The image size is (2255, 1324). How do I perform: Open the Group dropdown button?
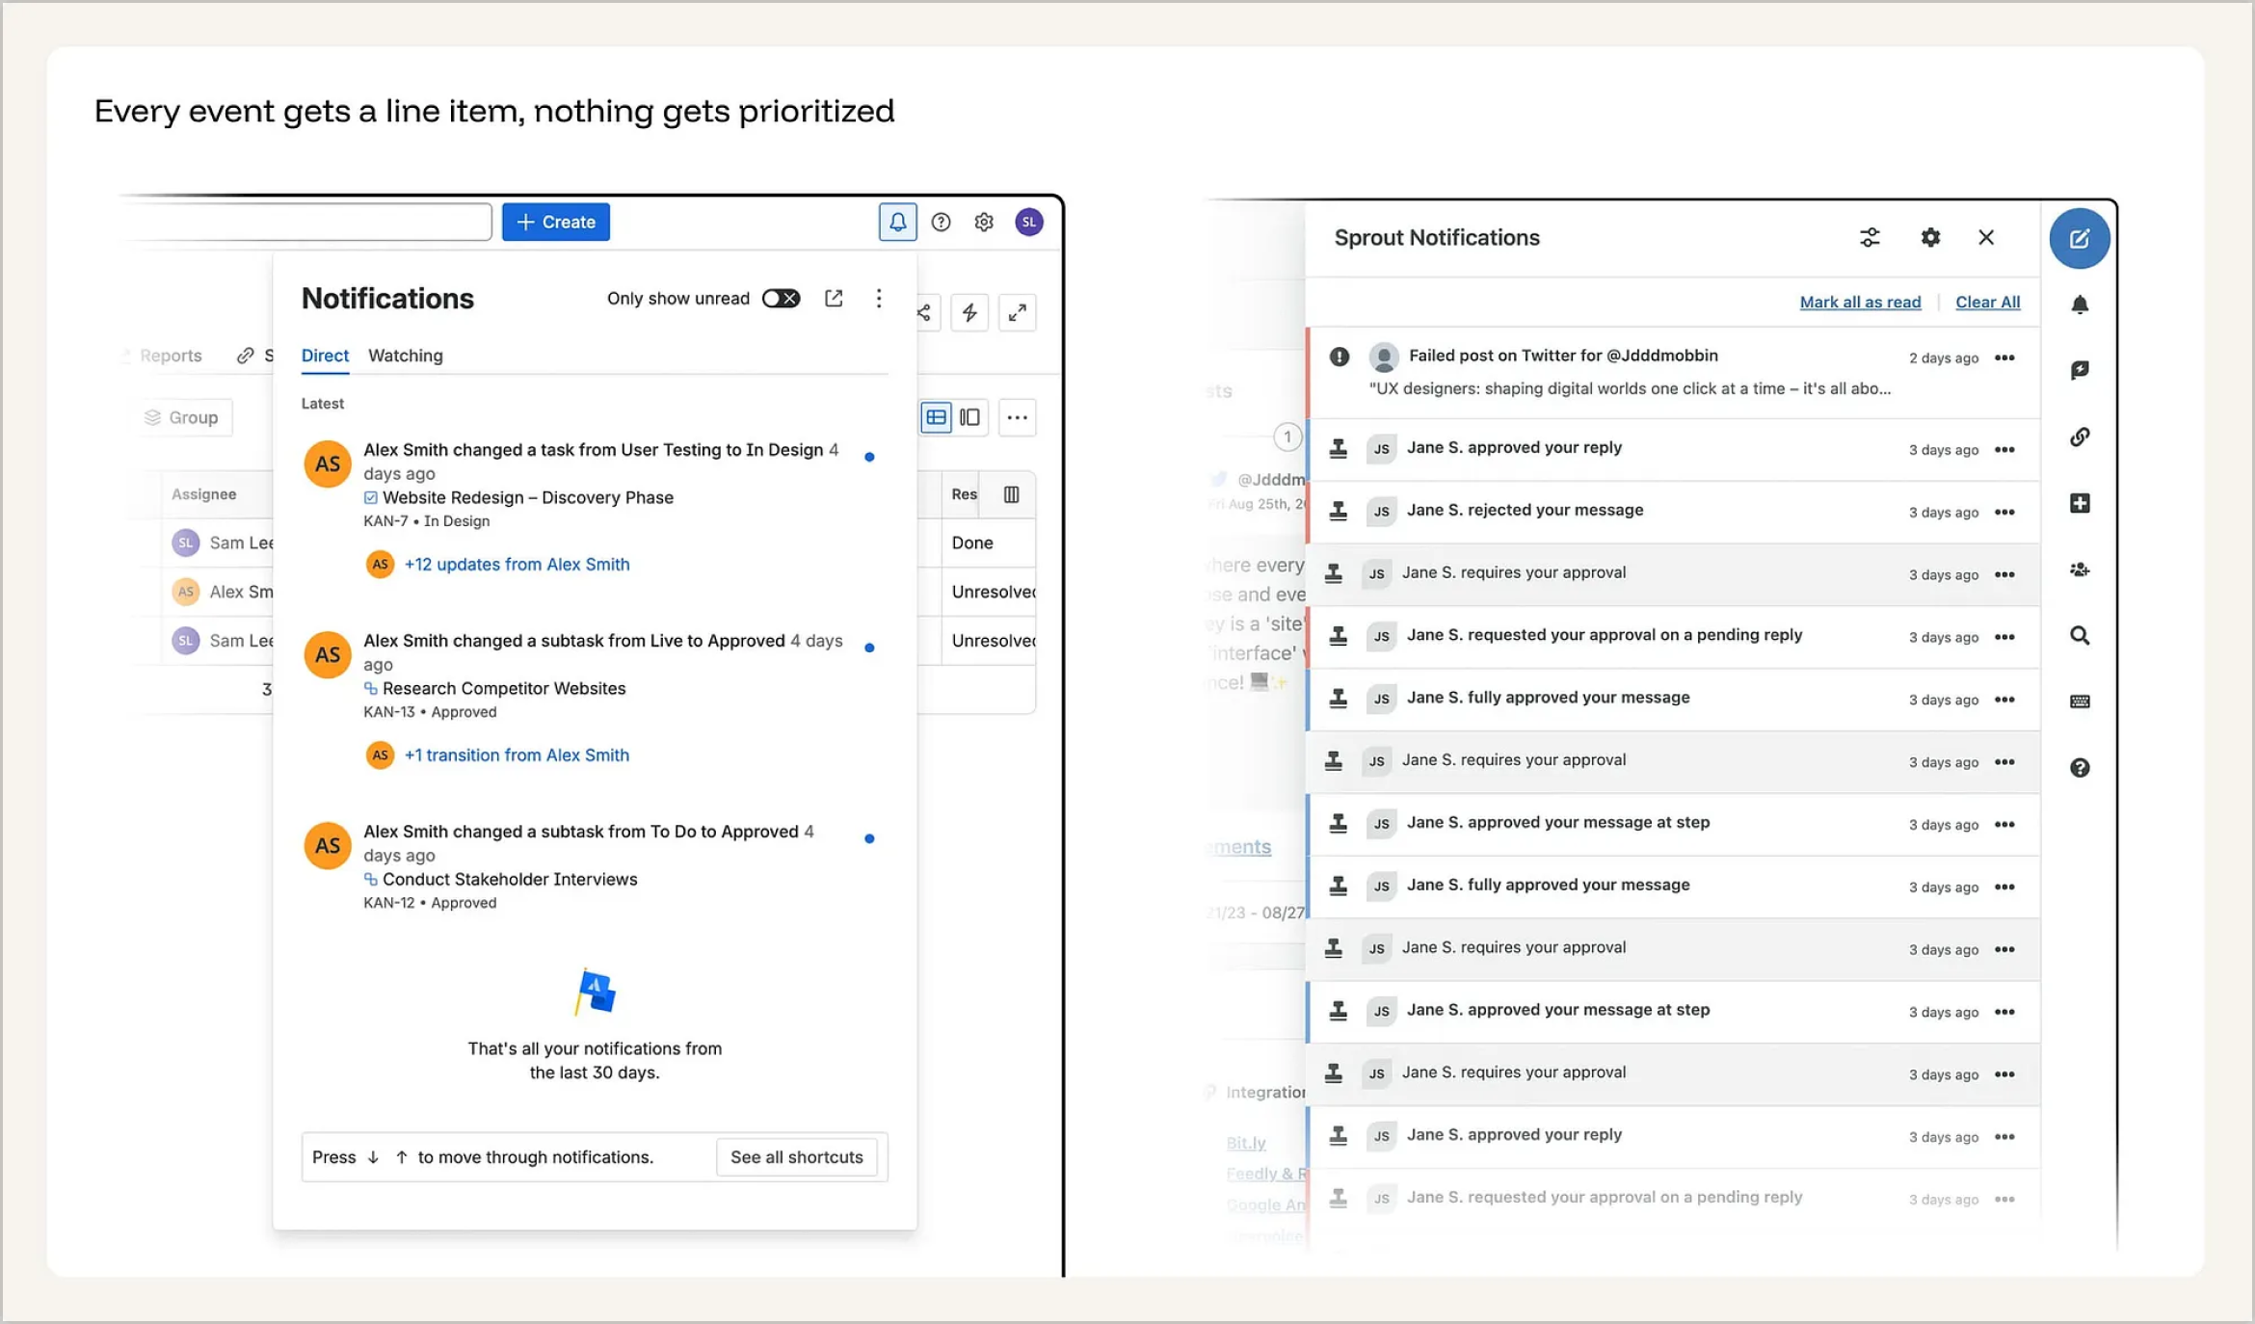(182, 417)
